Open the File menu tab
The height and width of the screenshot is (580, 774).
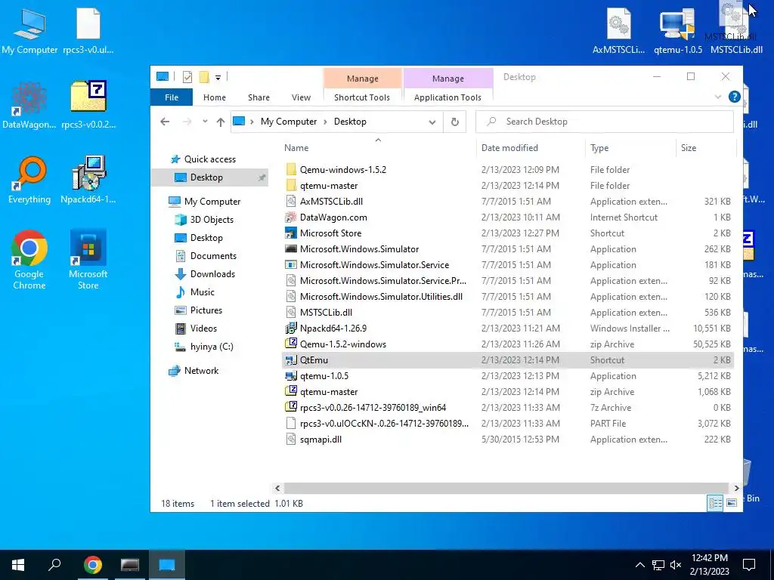click(172, 97)
